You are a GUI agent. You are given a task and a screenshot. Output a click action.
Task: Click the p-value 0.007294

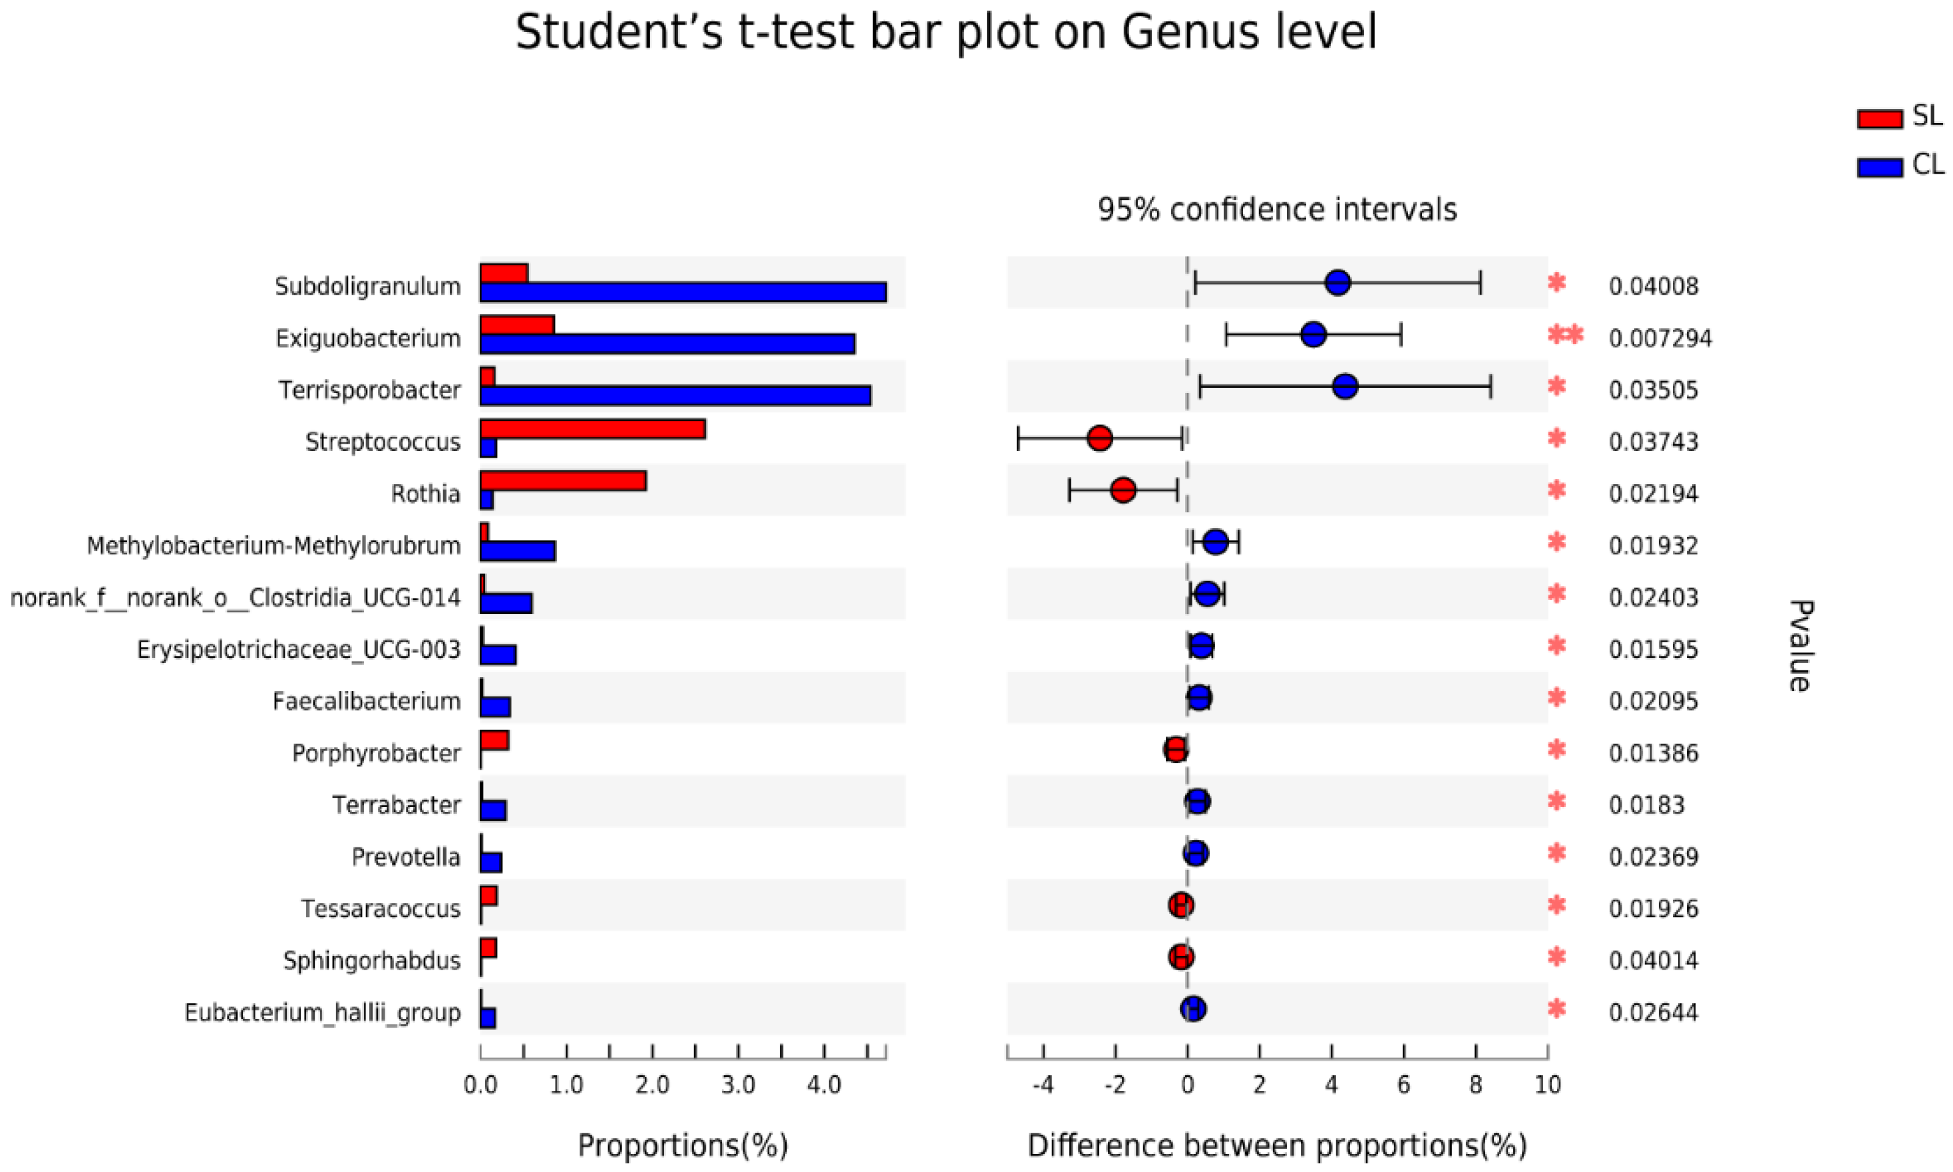pyautogui.click(x=1660, y=339)
